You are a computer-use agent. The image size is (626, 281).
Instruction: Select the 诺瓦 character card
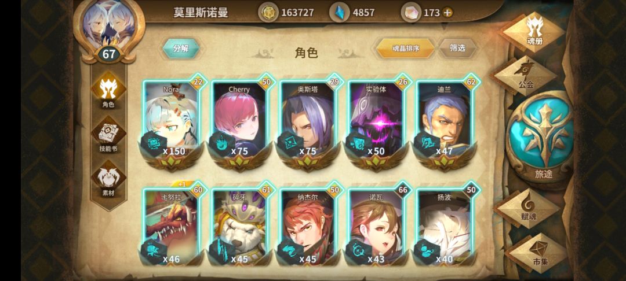tap(377, 225)
